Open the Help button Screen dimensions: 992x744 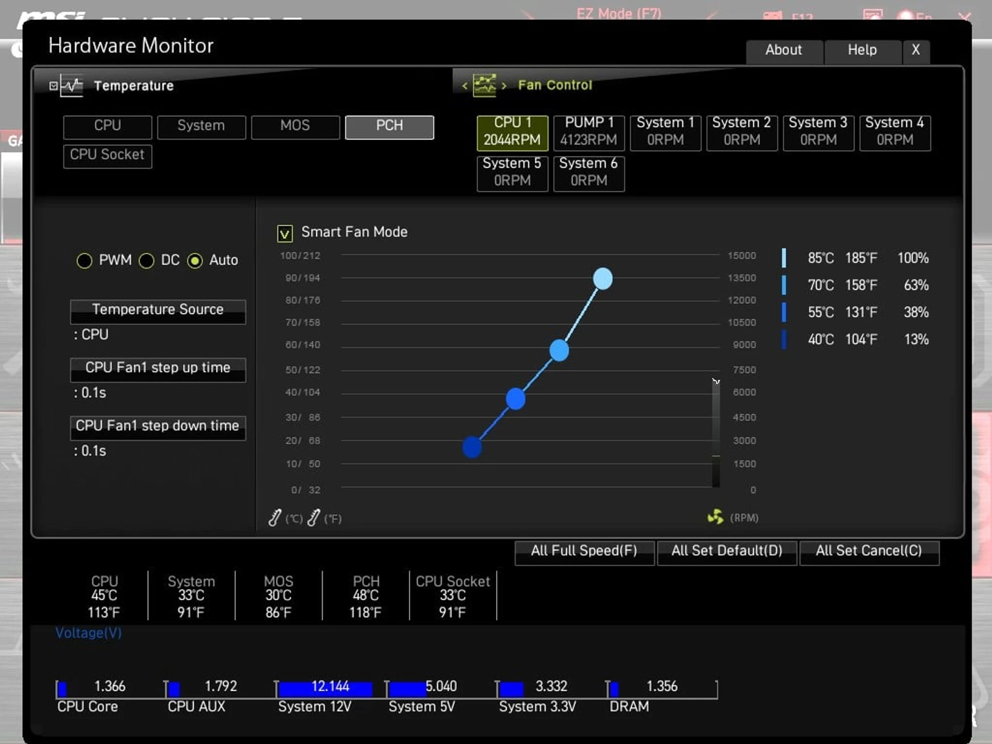tap(862, 52)
